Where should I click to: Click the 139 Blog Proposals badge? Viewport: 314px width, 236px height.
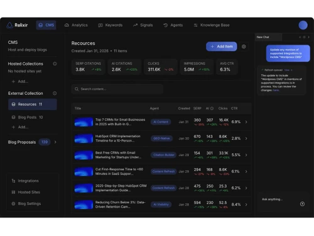(x=45, y=142)
